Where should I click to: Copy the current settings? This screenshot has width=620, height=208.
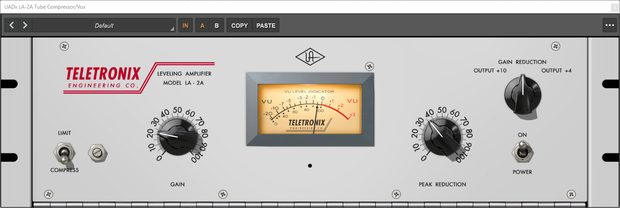pos(239,26)
